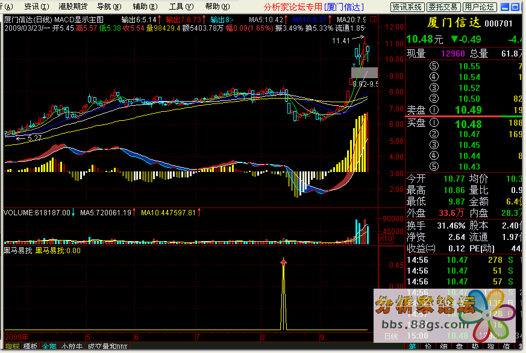Click the stock name 厦门信达 heading

point(454,22)
